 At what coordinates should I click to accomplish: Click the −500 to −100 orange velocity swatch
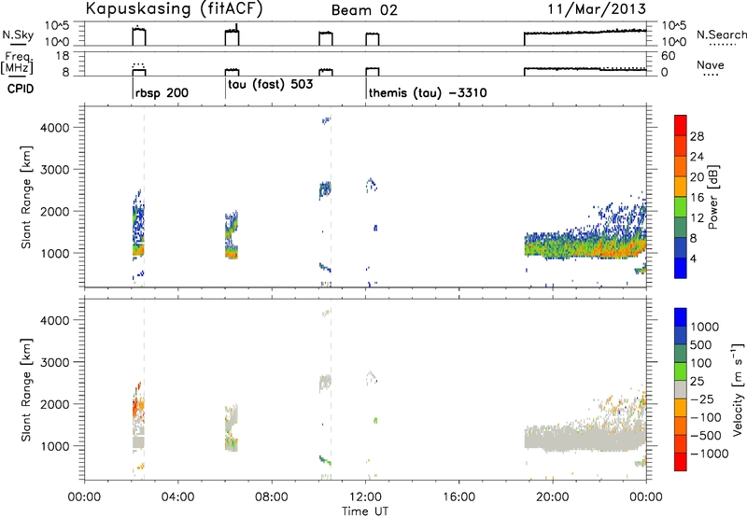(x=681, y=426)
